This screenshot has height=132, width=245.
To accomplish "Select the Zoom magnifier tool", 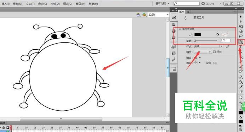I will (x=240, y=102).
